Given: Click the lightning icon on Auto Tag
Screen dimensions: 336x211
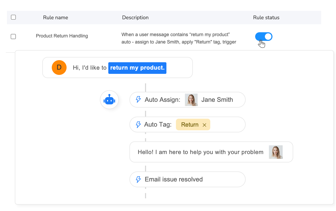Looking at the screenshot, I should [138, 124].
